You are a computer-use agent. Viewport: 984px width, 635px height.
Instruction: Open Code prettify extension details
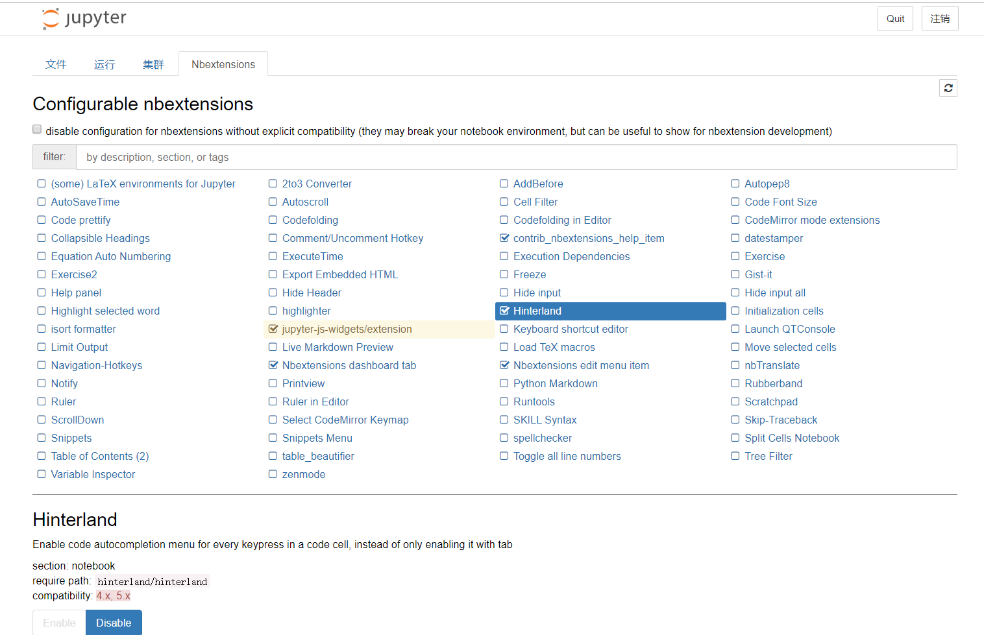point(80,221)
